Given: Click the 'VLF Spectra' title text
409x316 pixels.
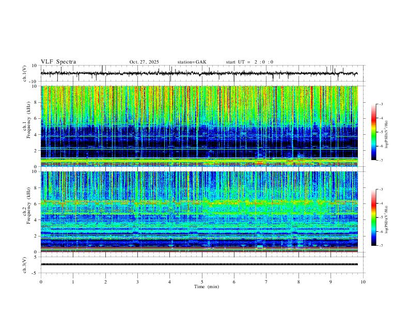Looking at the screenshot, I should pyautogui.click(x=58, y=62).
